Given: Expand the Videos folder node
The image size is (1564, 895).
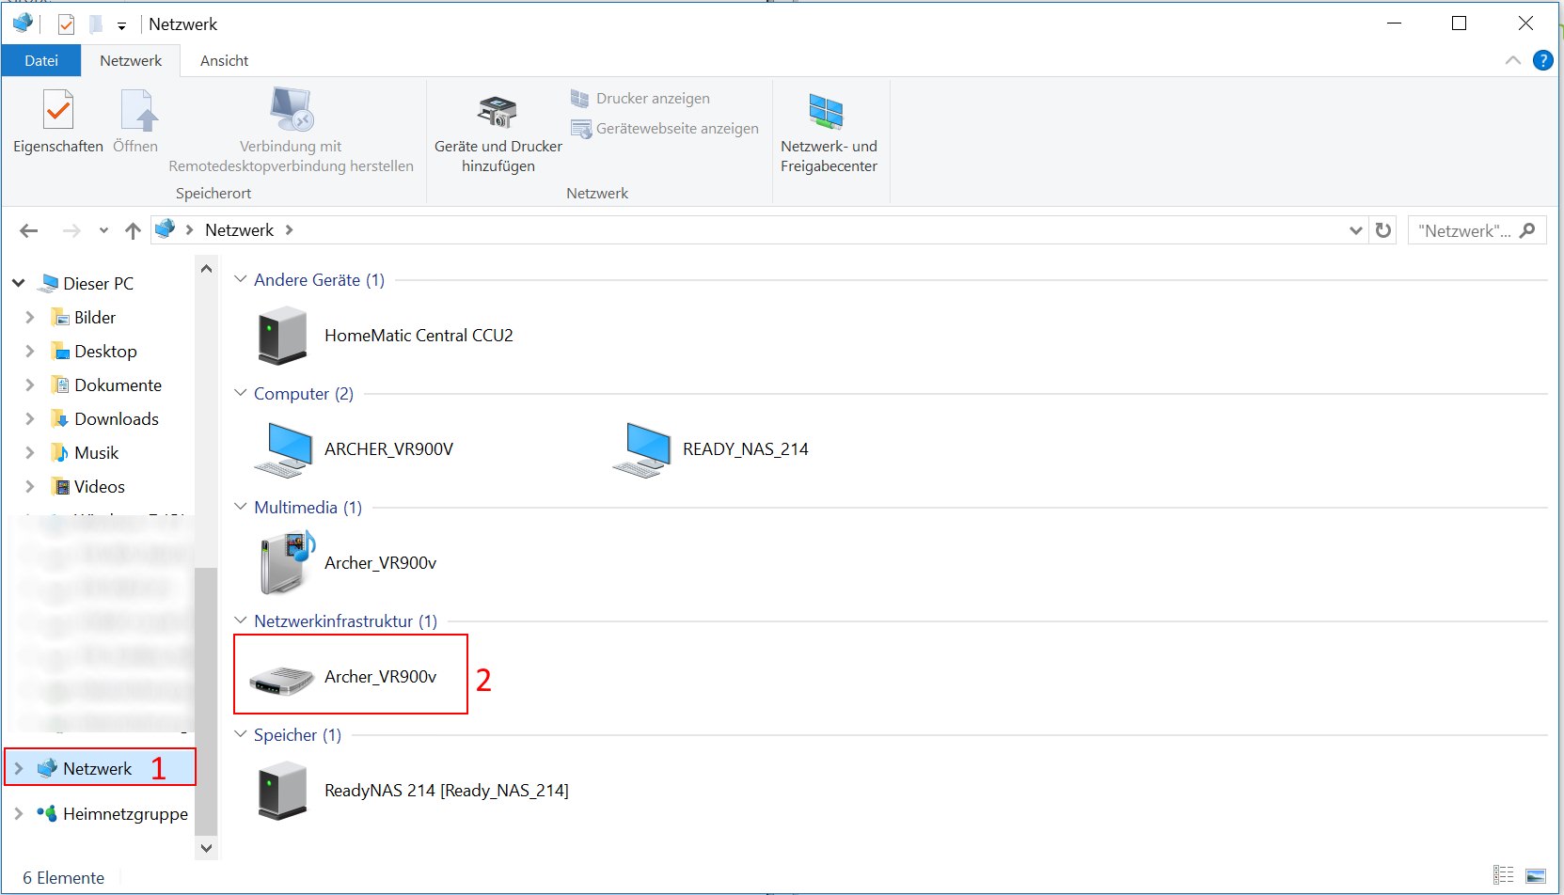Looking at the screenshot, I should [x=29, y=486].
